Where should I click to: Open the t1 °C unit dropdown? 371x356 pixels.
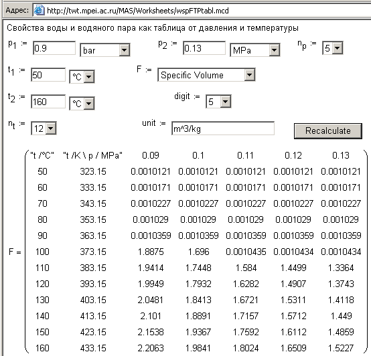(82, 76)
